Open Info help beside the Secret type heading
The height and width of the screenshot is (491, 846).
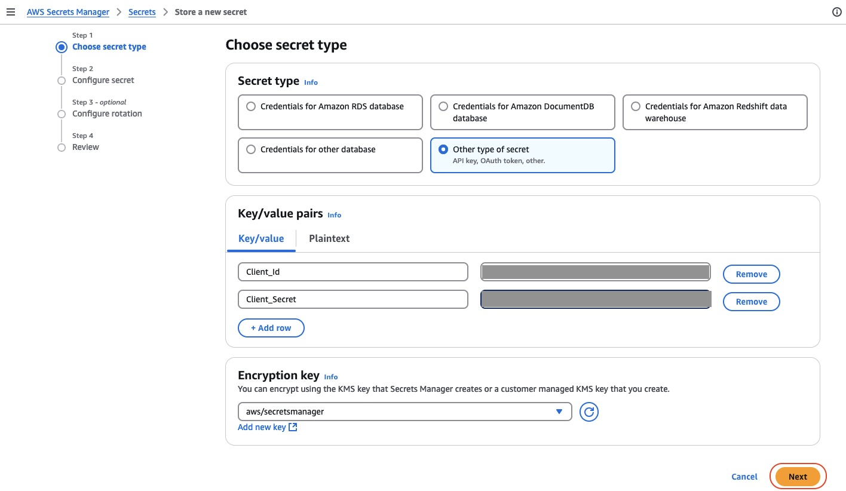point(311,82)
